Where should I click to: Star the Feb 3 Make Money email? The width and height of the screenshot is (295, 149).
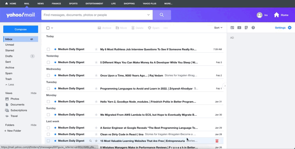(96, 62)
